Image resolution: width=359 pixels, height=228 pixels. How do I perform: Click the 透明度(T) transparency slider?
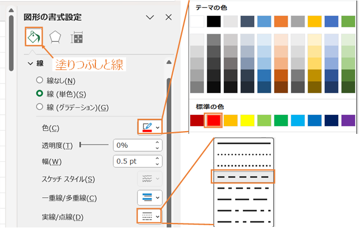pos(94,145)
